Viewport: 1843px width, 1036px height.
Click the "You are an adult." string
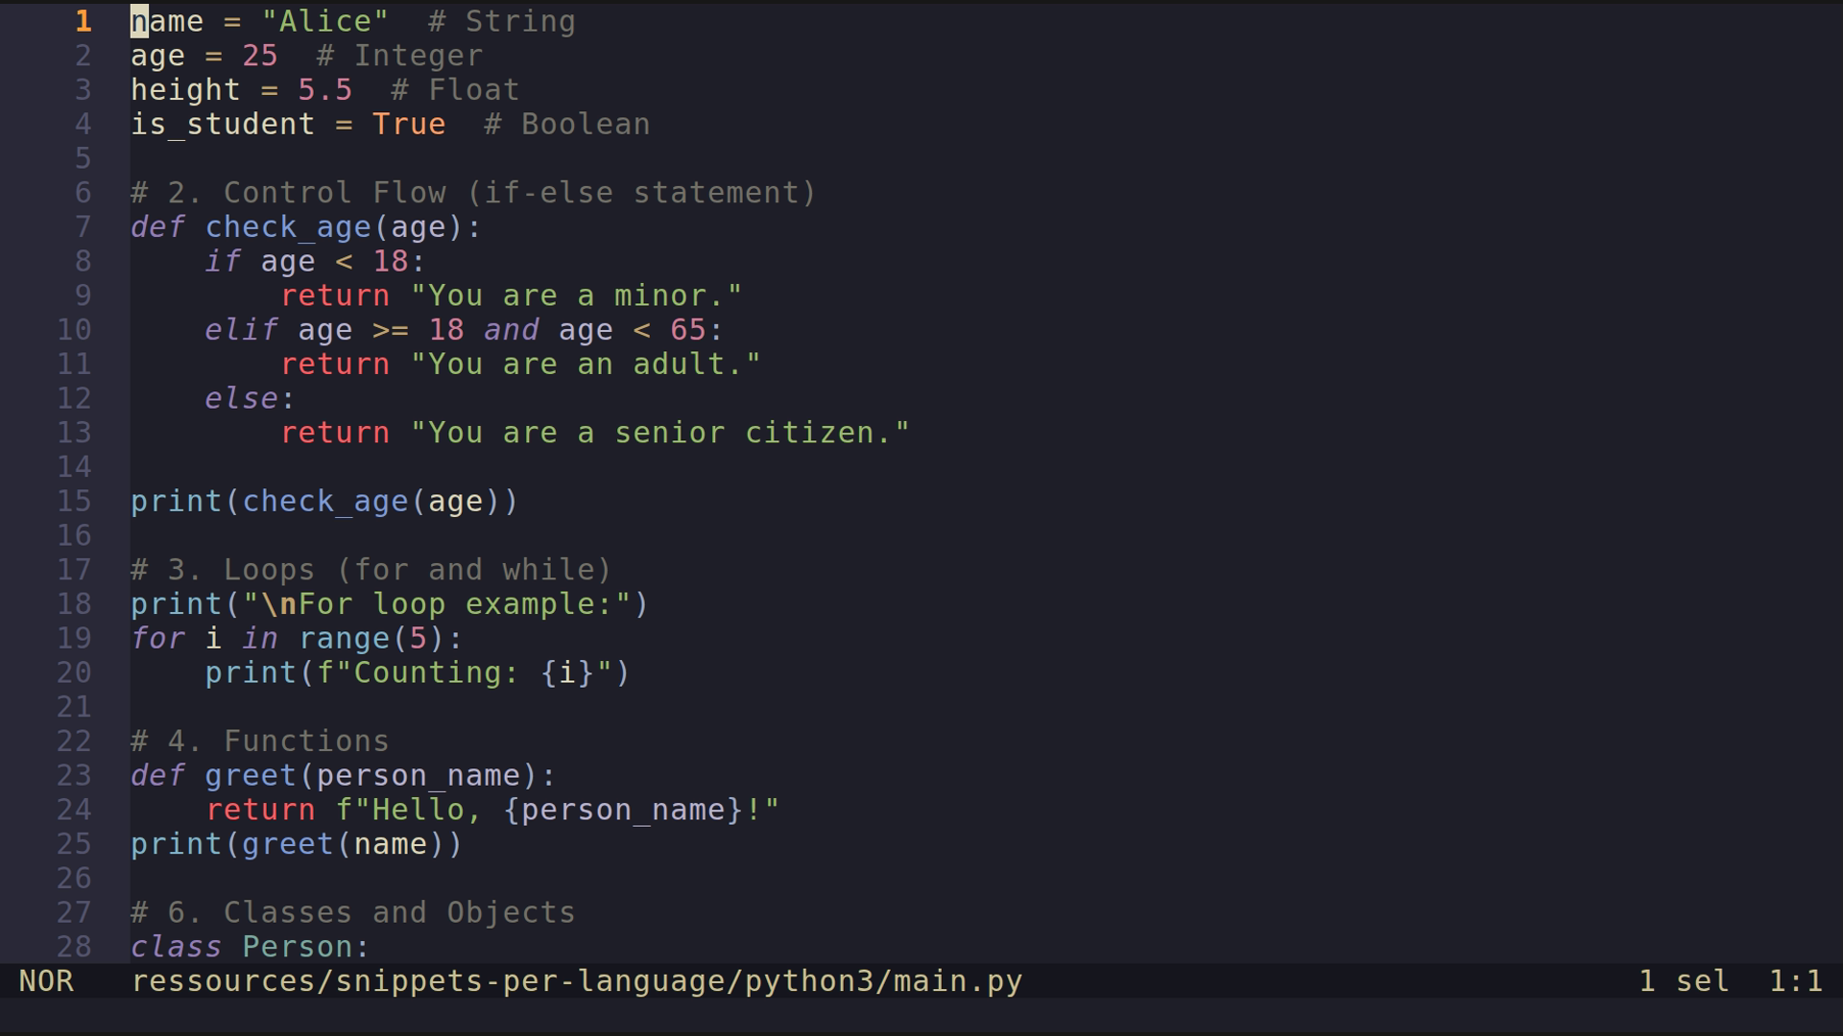[586, 365]
